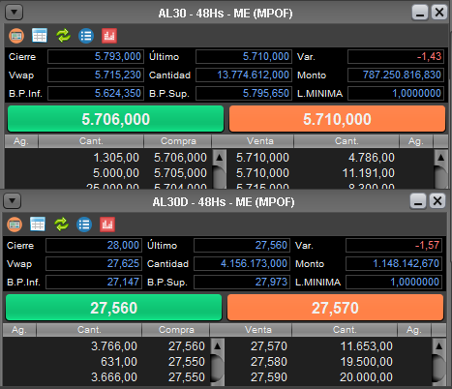Click AL30 B.P.Sup. field 5.795,650

tap(244, 94)
